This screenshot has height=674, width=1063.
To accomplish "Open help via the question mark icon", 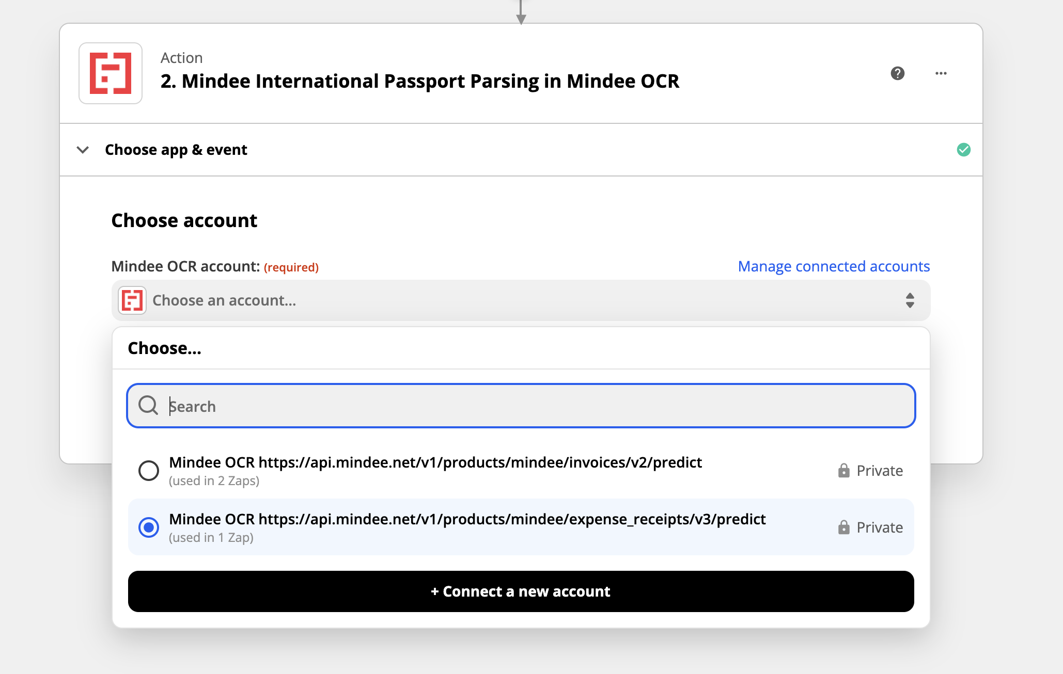I will coord(898,73).
